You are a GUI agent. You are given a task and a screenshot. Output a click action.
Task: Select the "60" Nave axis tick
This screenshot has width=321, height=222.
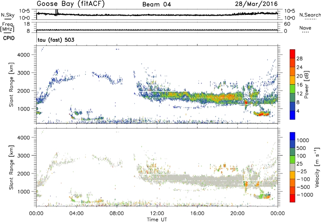pyautogui.click(x=287, y=24)
